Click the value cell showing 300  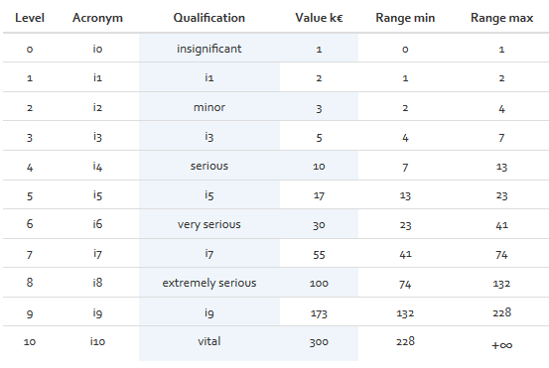(x=319, y=342)
